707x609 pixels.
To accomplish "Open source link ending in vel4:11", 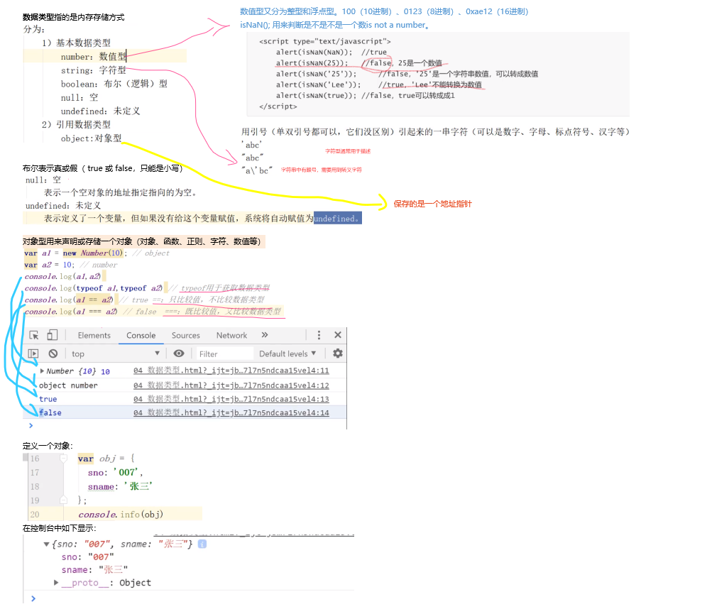I will pyautogui.click(x=231, y=371).
